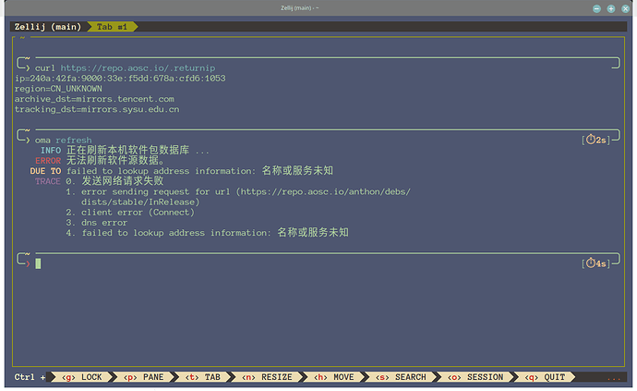Click the Ctrl + label in status bar
Viewport: 637px width, 391px height.
tap(30, 377)
